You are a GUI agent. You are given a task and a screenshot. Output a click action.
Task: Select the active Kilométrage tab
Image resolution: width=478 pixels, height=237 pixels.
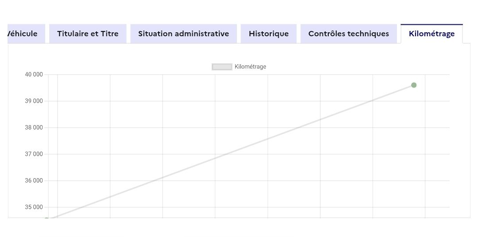(431, 34)
